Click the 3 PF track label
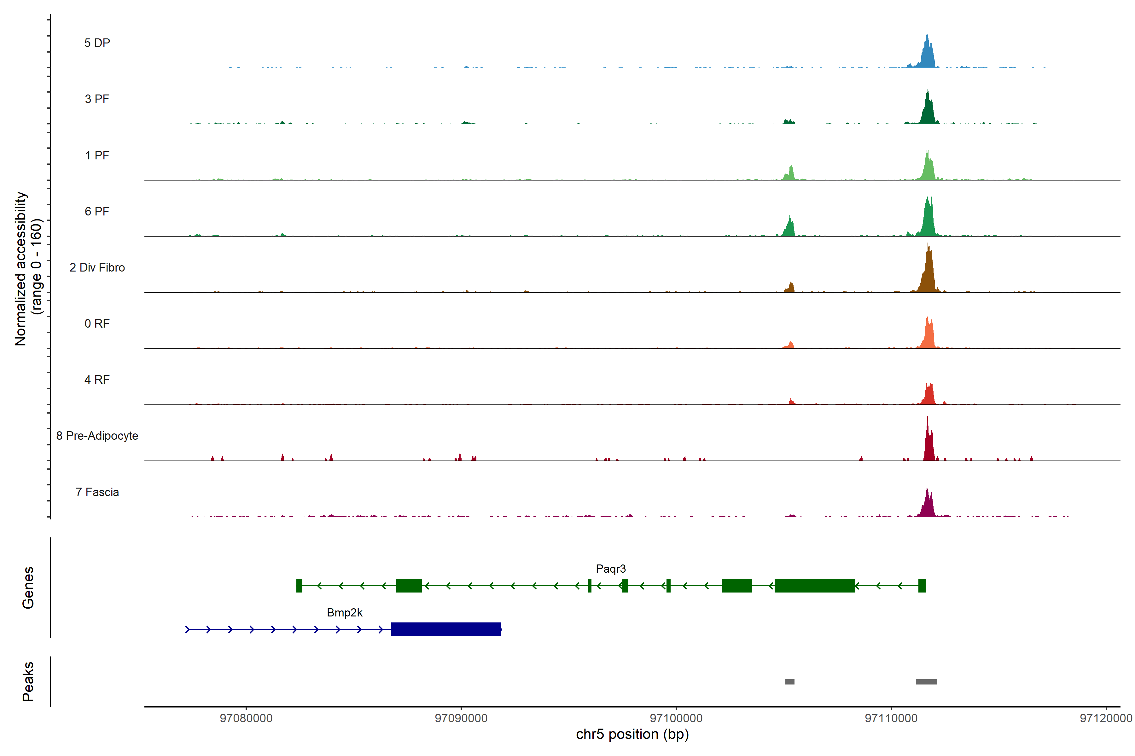This screenshot has height=756, width=1135. (x=97, y=99)
